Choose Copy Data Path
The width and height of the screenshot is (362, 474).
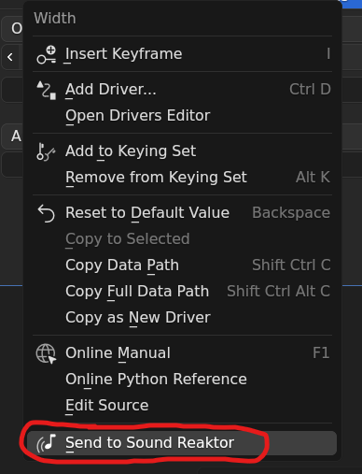pyautogui.click(x=182, y=266)
